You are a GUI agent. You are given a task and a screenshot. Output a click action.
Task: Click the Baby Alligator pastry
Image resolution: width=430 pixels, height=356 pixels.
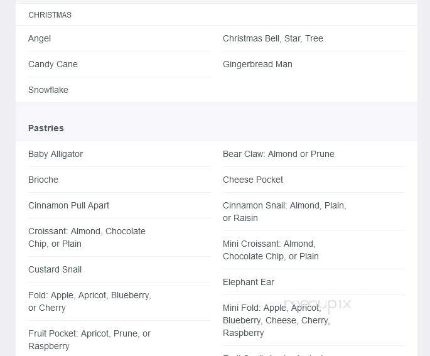(55, 154)
